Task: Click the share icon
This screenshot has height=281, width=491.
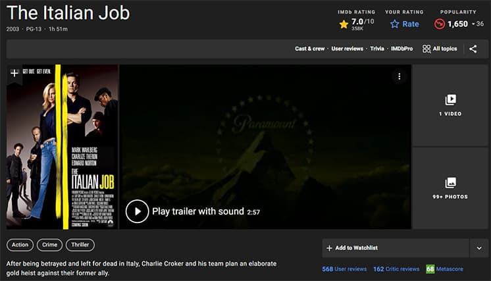Action: [473, 49]
